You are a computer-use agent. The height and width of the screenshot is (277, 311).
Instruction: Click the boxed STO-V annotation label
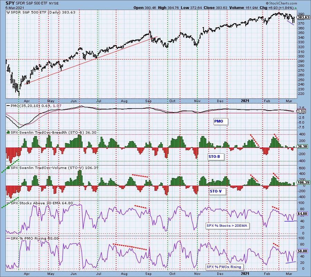coord(218,191)
